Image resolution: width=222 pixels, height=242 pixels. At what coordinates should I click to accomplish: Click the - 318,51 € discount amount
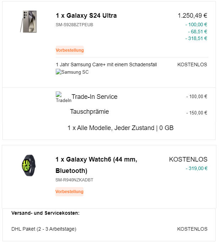click(196, 38)
